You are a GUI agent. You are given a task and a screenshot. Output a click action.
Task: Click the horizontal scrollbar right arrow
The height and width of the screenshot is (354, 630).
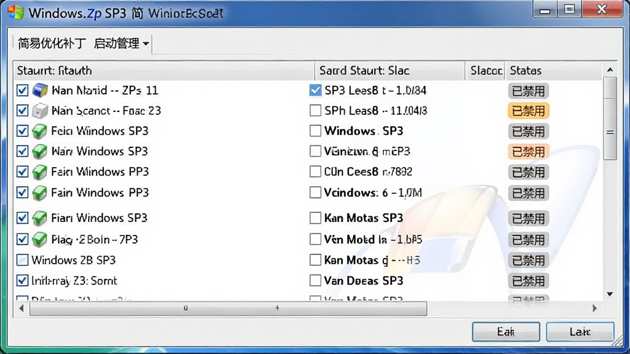pyautogui.click(x=595, y=309)
